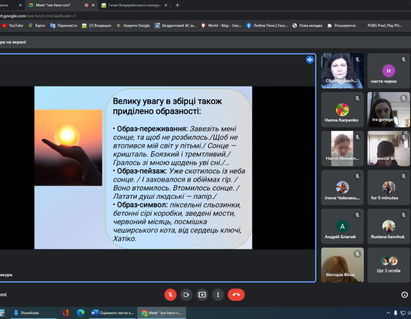Expand the Ще 3 особи participants tile
411x319 pixels.
pos(389,265)
